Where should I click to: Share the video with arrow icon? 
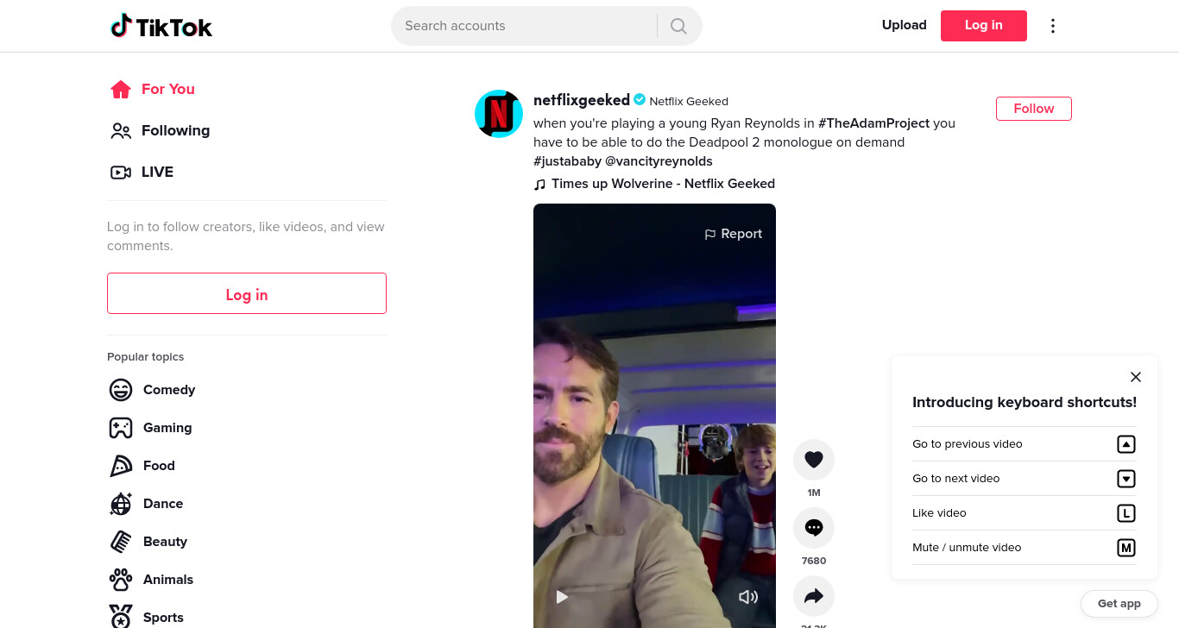click(814, 596)
